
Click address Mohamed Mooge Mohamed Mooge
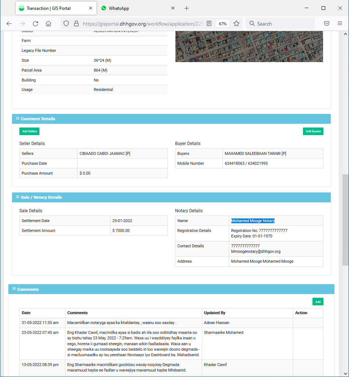262,261
